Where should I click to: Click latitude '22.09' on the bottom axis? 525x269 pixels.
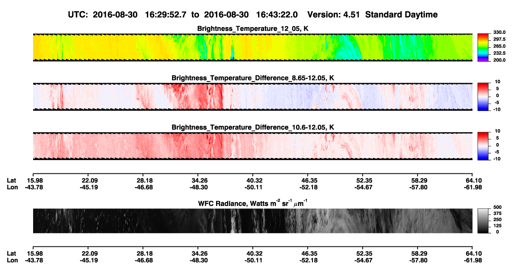89,253
